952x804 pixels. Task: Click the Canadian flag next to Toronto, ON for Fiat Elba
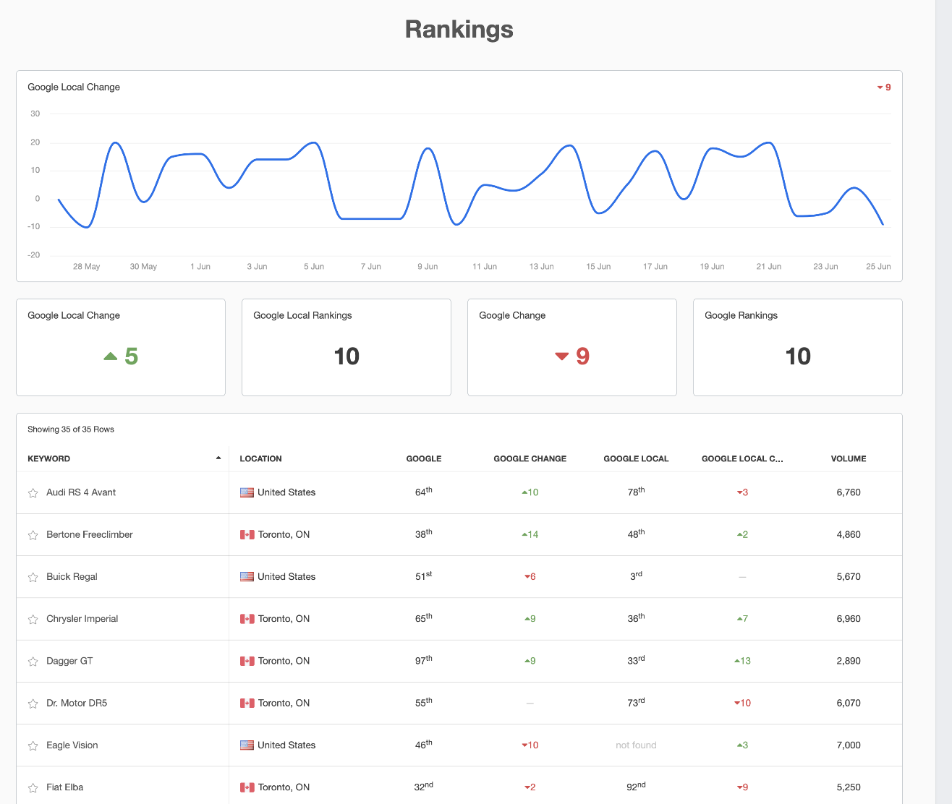point(246,787)
